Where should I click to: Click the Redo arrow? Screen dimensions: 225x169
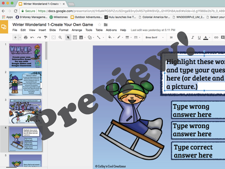pos(39,37)
